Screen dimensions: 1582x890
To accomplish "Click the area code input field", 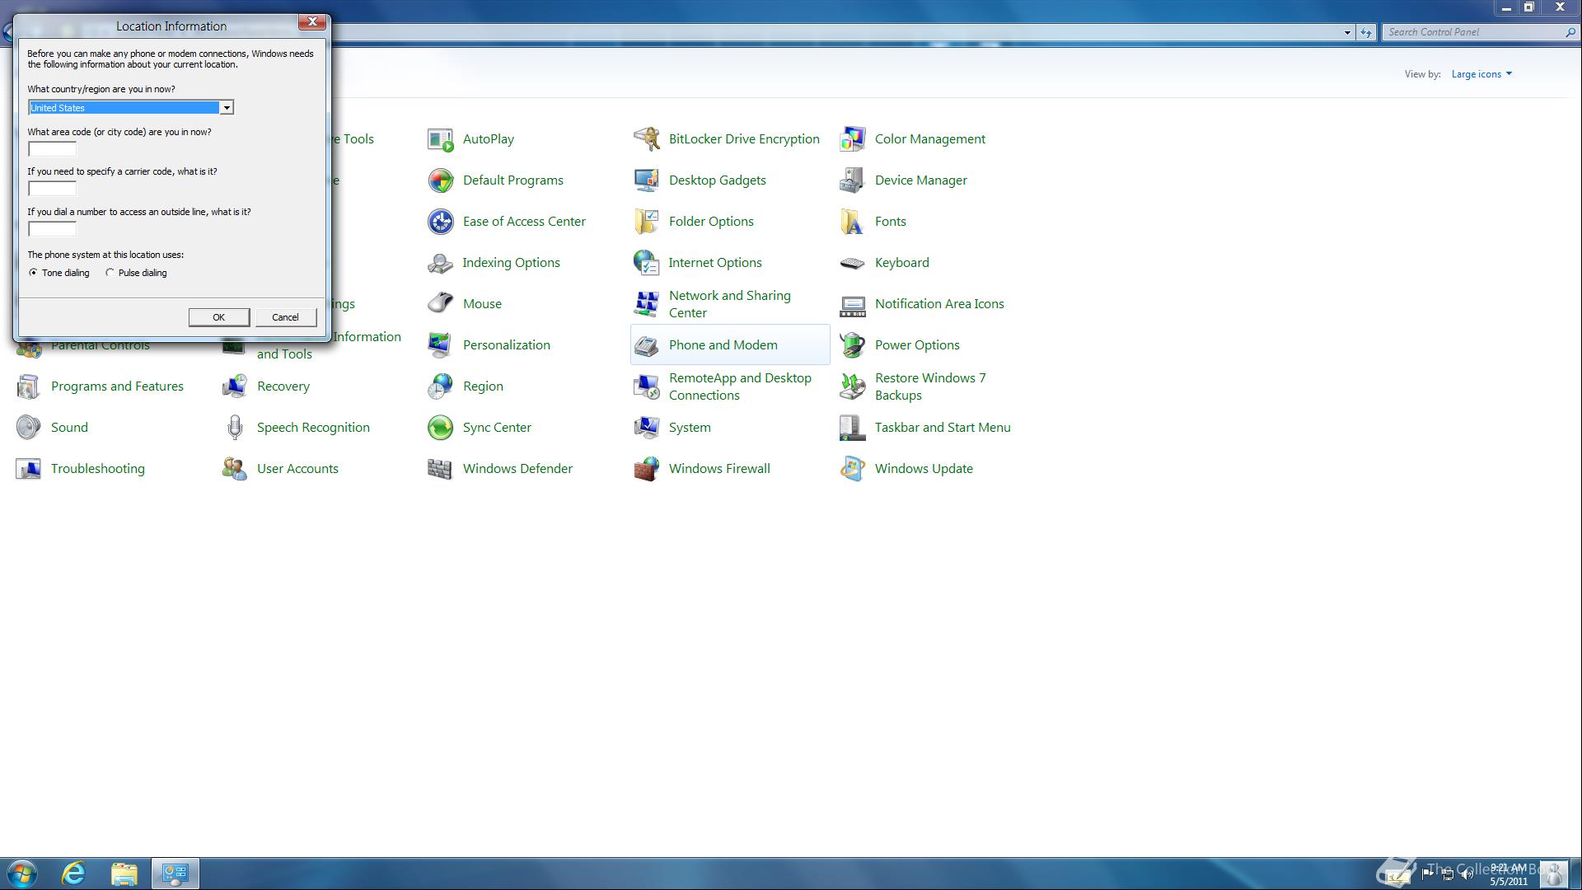I will click(x=52, y=149).
